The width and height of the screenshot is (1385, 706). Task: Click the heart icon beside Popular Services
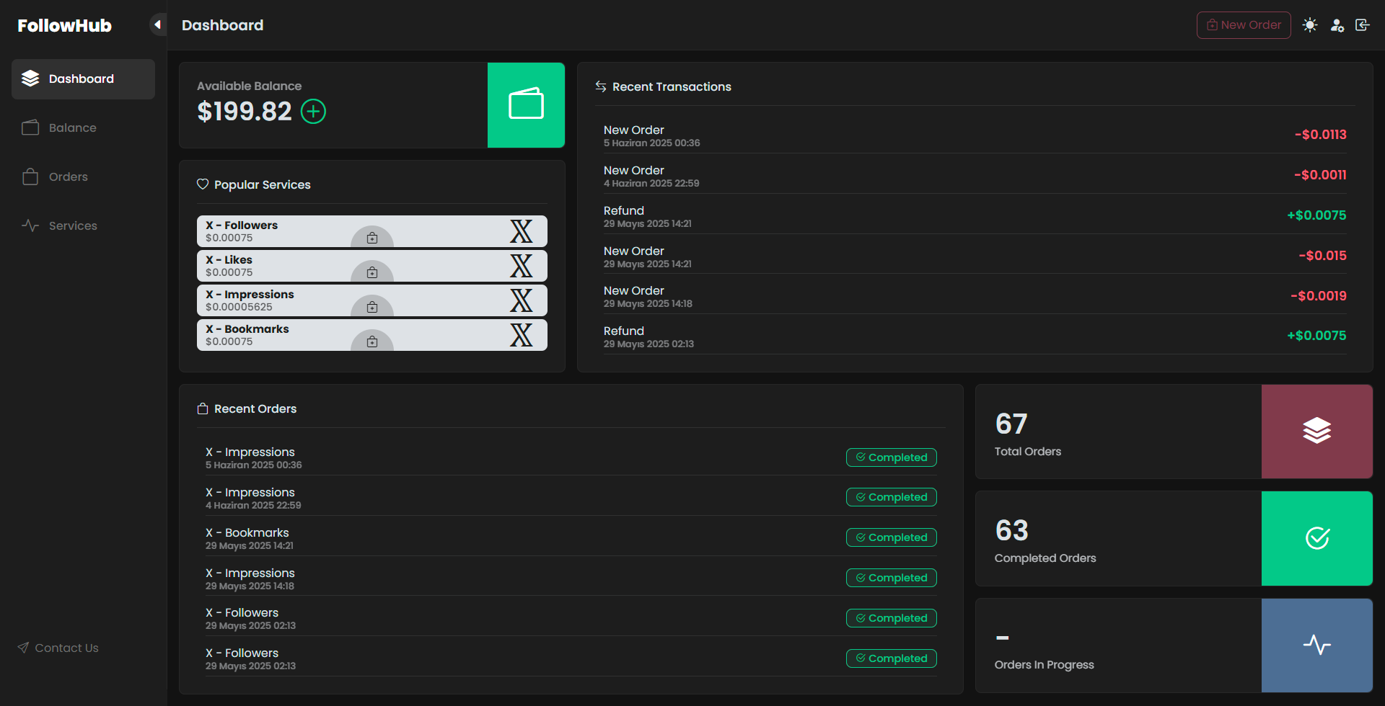pos(203,184)
